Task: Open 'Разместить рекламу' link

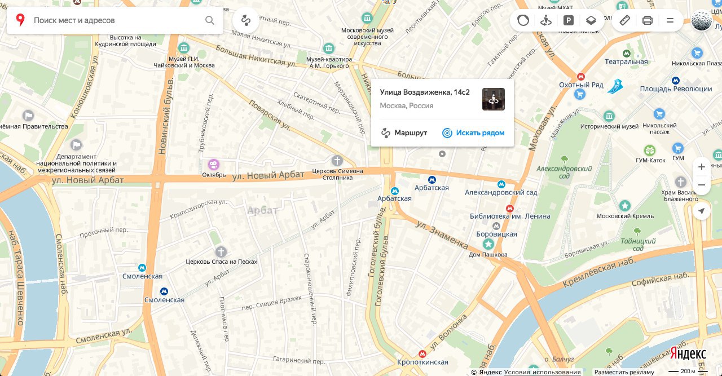Action: click(x=624, y=372)
